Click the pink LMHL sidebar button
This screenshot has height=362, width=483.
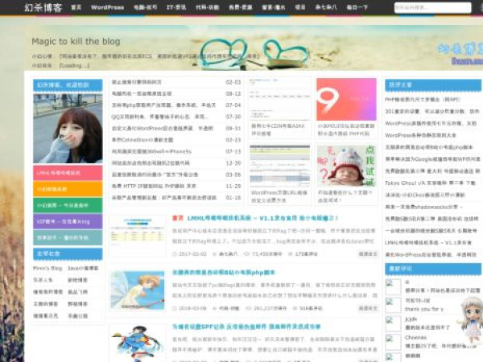[x=68, y=172]
